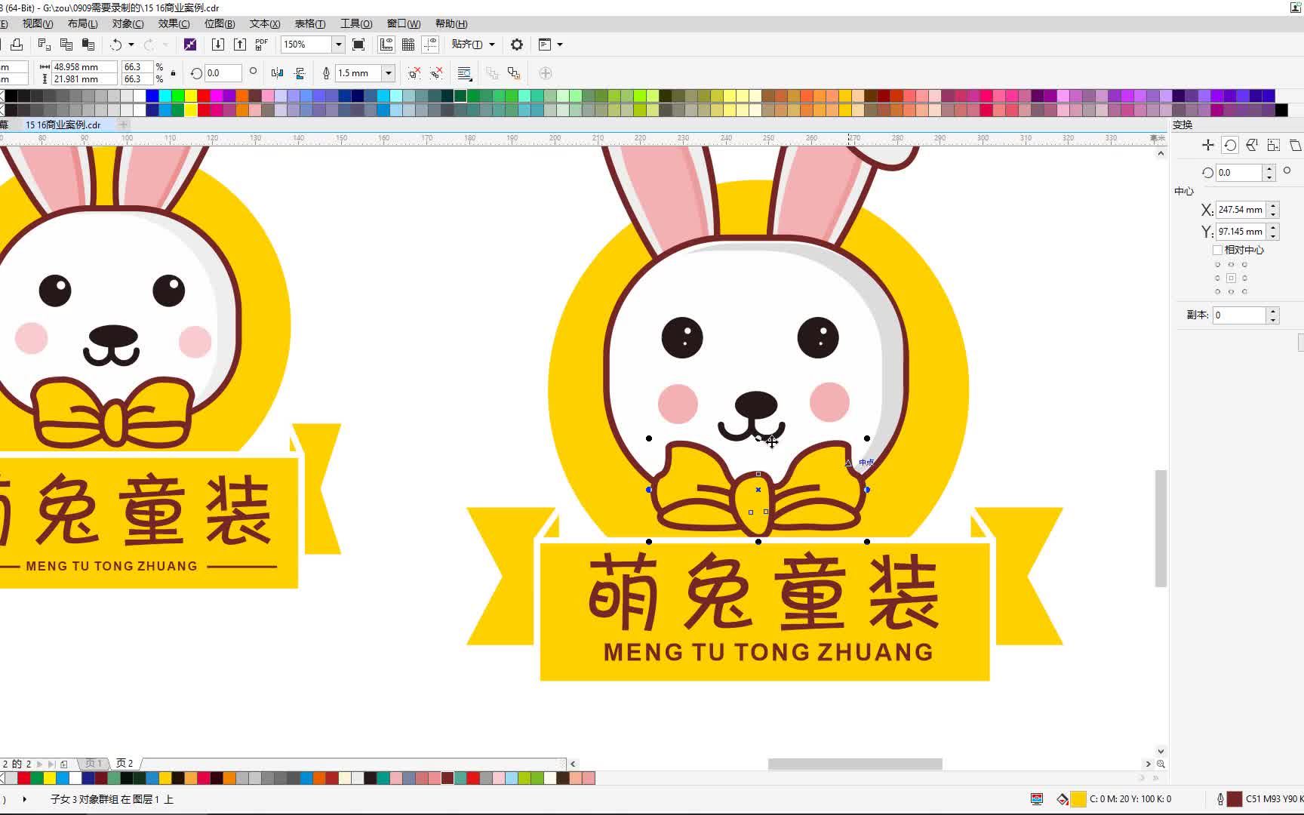Open the 视图 menu
The height and width of the screenshot is (815, 1304).
point(37,23)
